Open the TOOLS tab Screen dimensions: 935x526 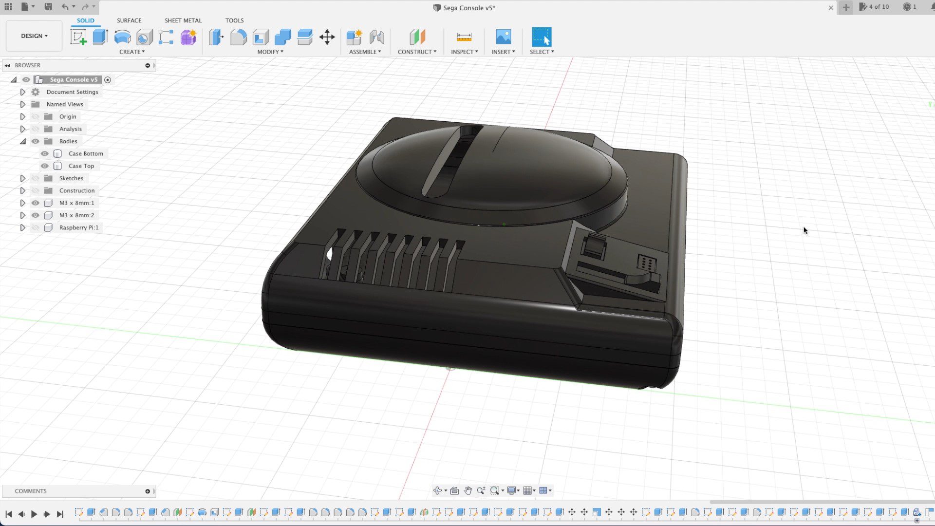(x=234, y=20)
